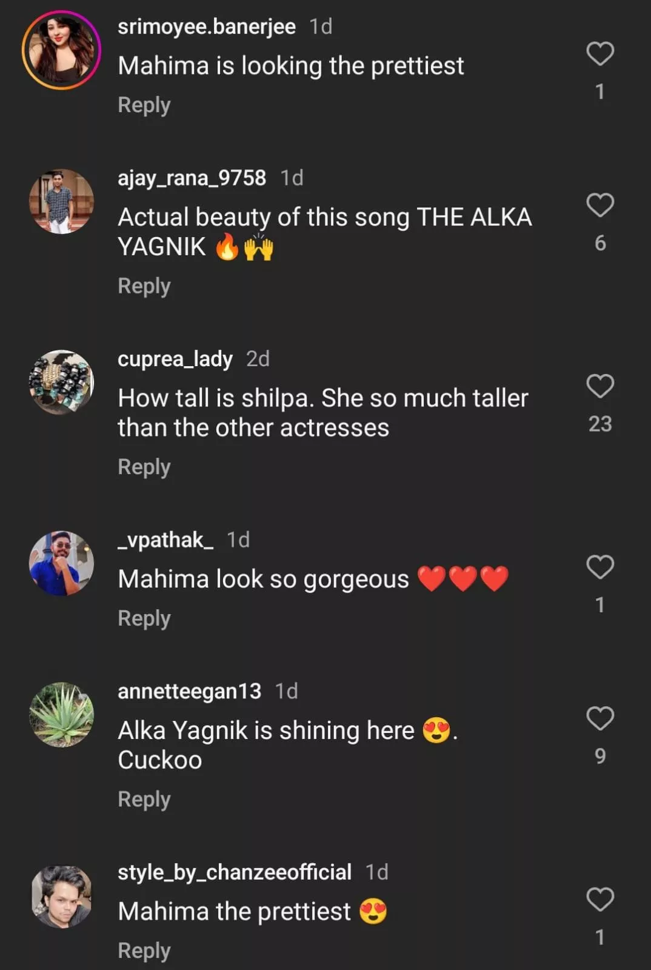Go to annetteegan13's profile via username
651x970 pixels.
click(x=189, y=691)
